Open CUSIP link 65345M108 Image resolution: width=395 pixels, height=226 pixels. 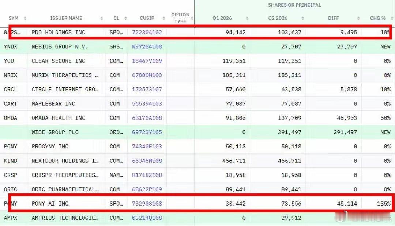coord(147,161)
